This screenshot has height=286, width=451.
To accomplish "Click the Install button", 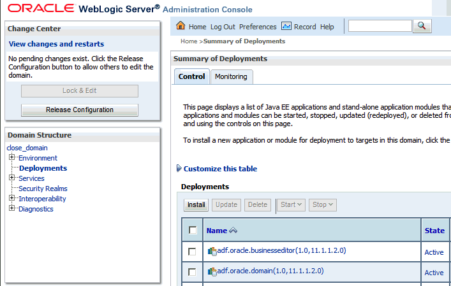I will click(196, 204).
